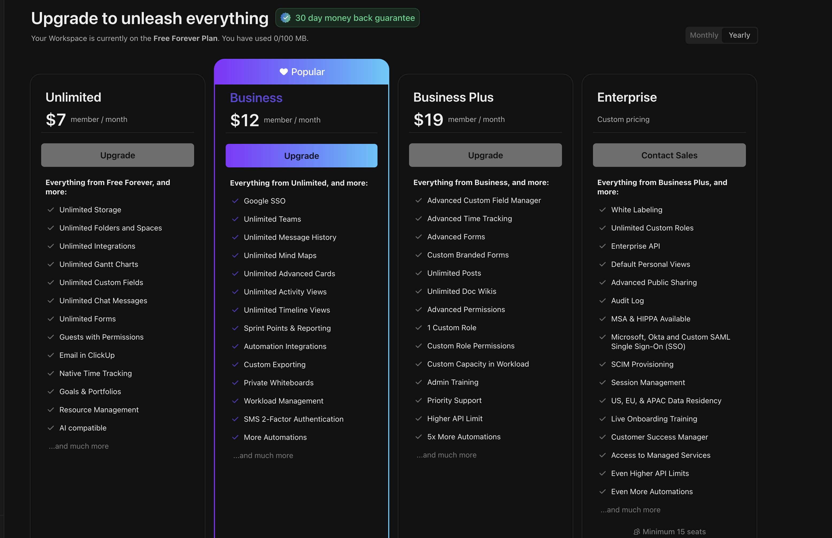The height and width of the screenshot is (538, 832).
Task: Click checkmark next to Email in ClickUp
Action: pos(51,355)
